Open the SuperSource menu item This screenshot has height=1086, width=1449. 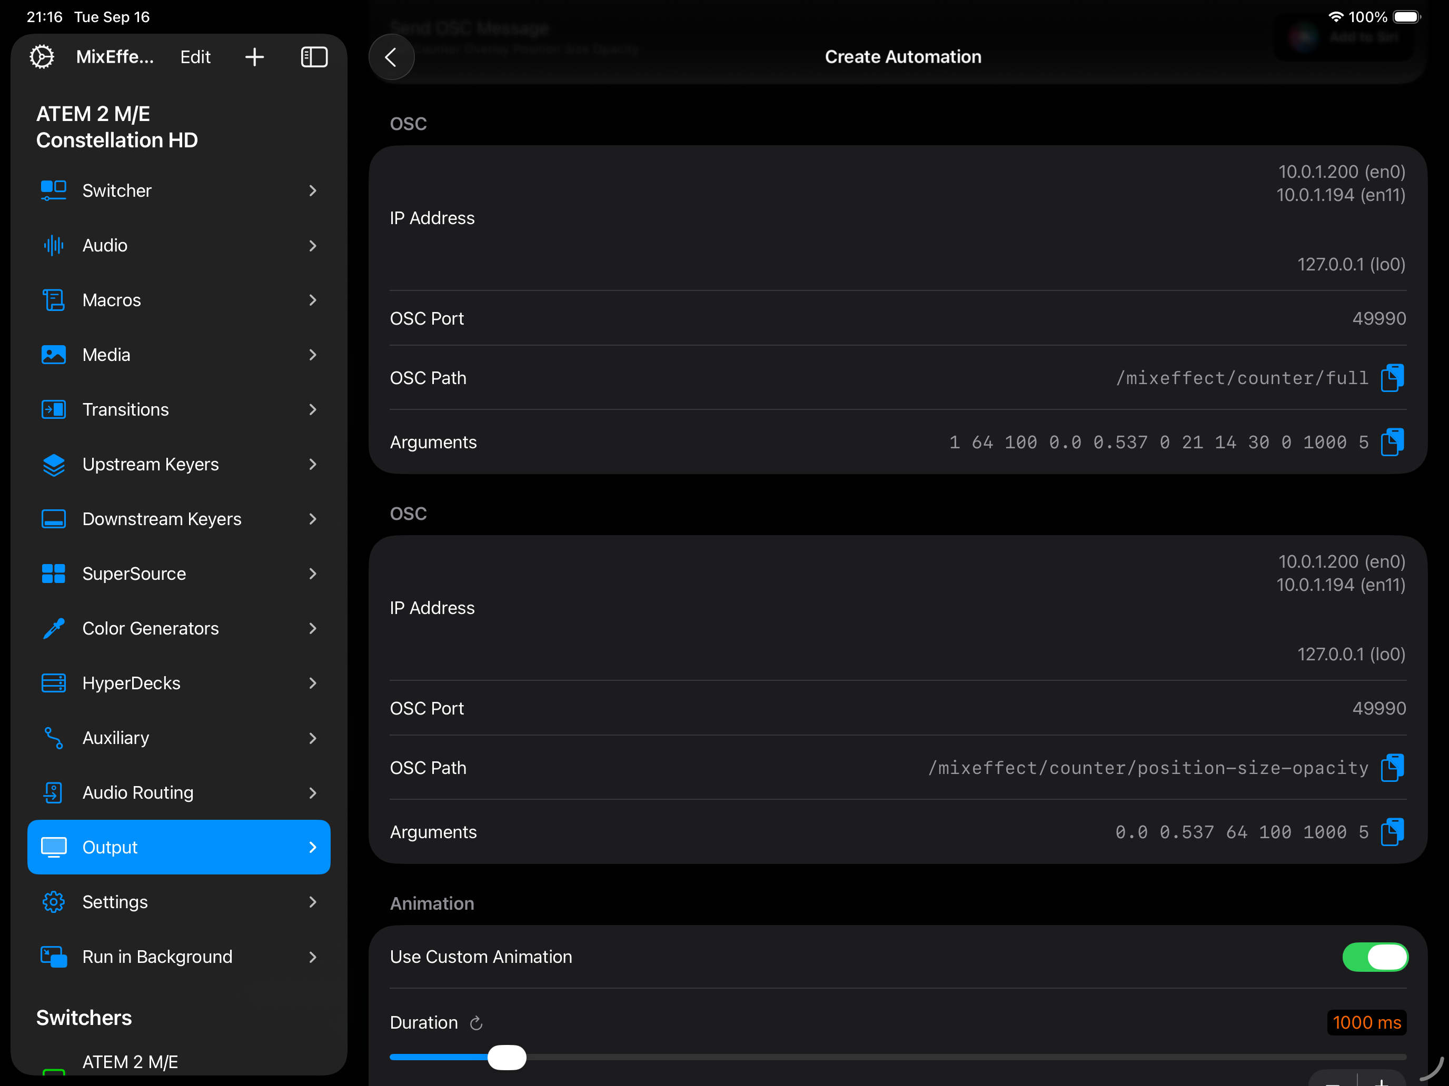tap(134, 574)
